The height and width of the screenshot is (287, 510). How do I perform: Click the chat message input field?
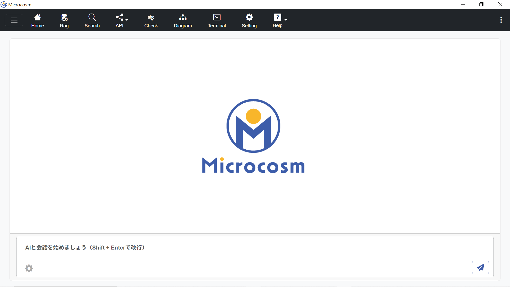[255, 248]
